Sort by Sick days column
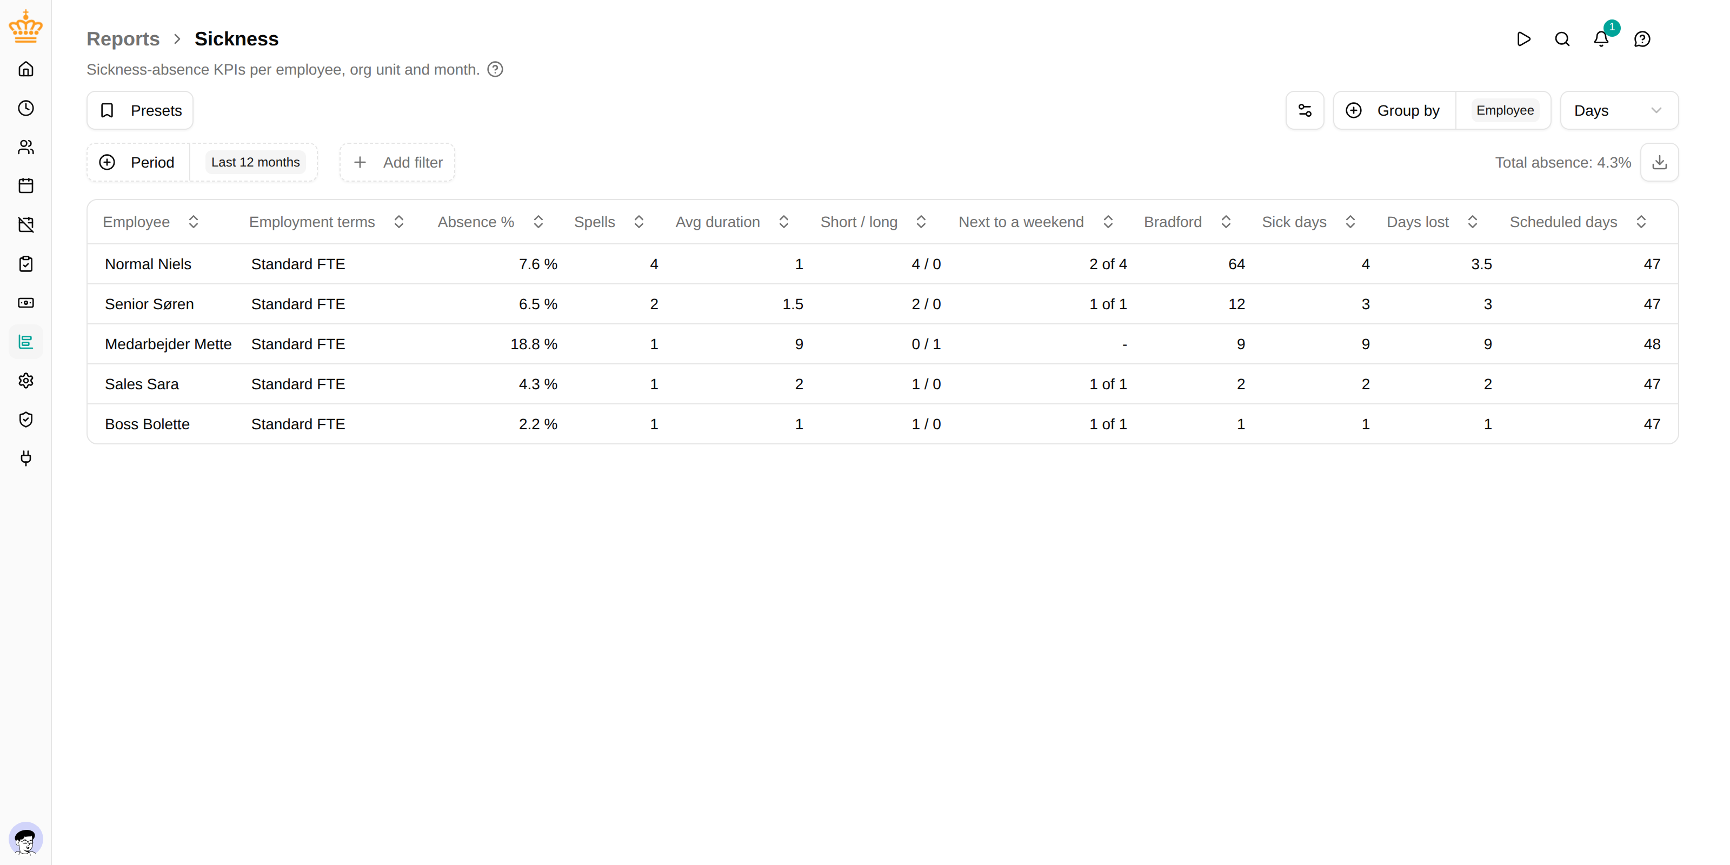The width and height of the screenshot is (1730, 865). [x=1309, y=222]
